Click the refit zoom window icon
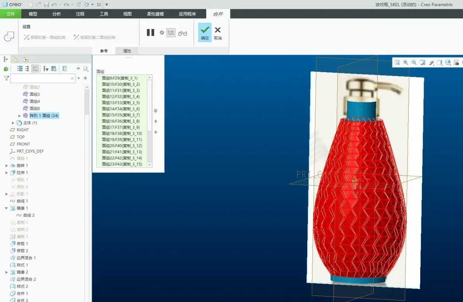 pos(397,62)
